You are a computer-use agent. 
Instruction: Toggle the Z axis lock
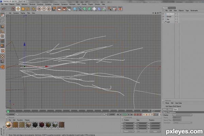click(x=49, y=9)
